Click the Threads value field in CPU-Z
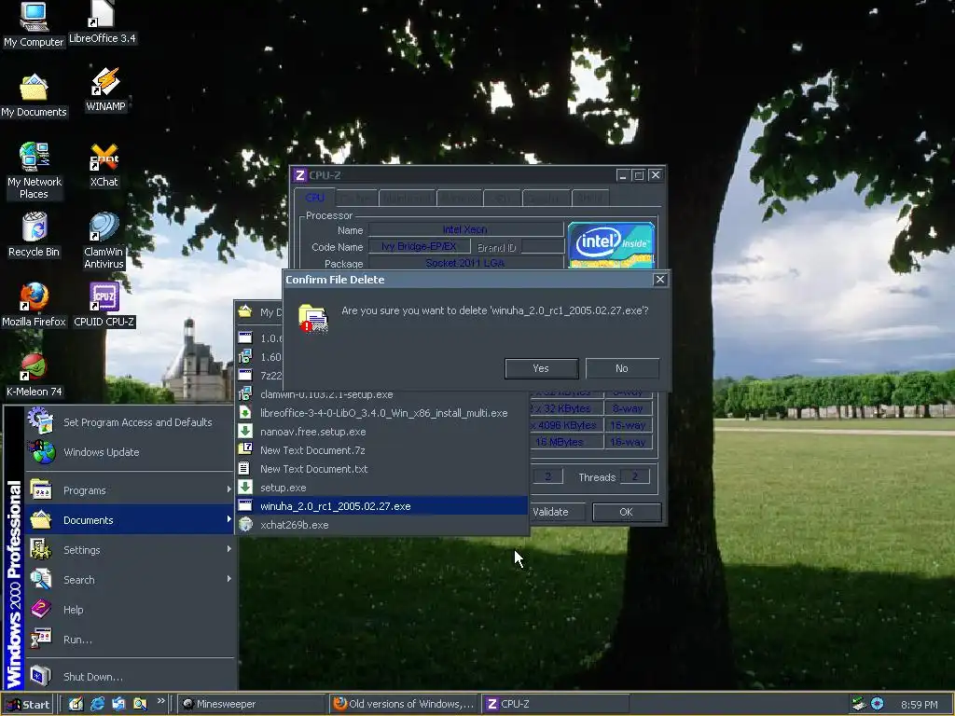 pos(634,476)
